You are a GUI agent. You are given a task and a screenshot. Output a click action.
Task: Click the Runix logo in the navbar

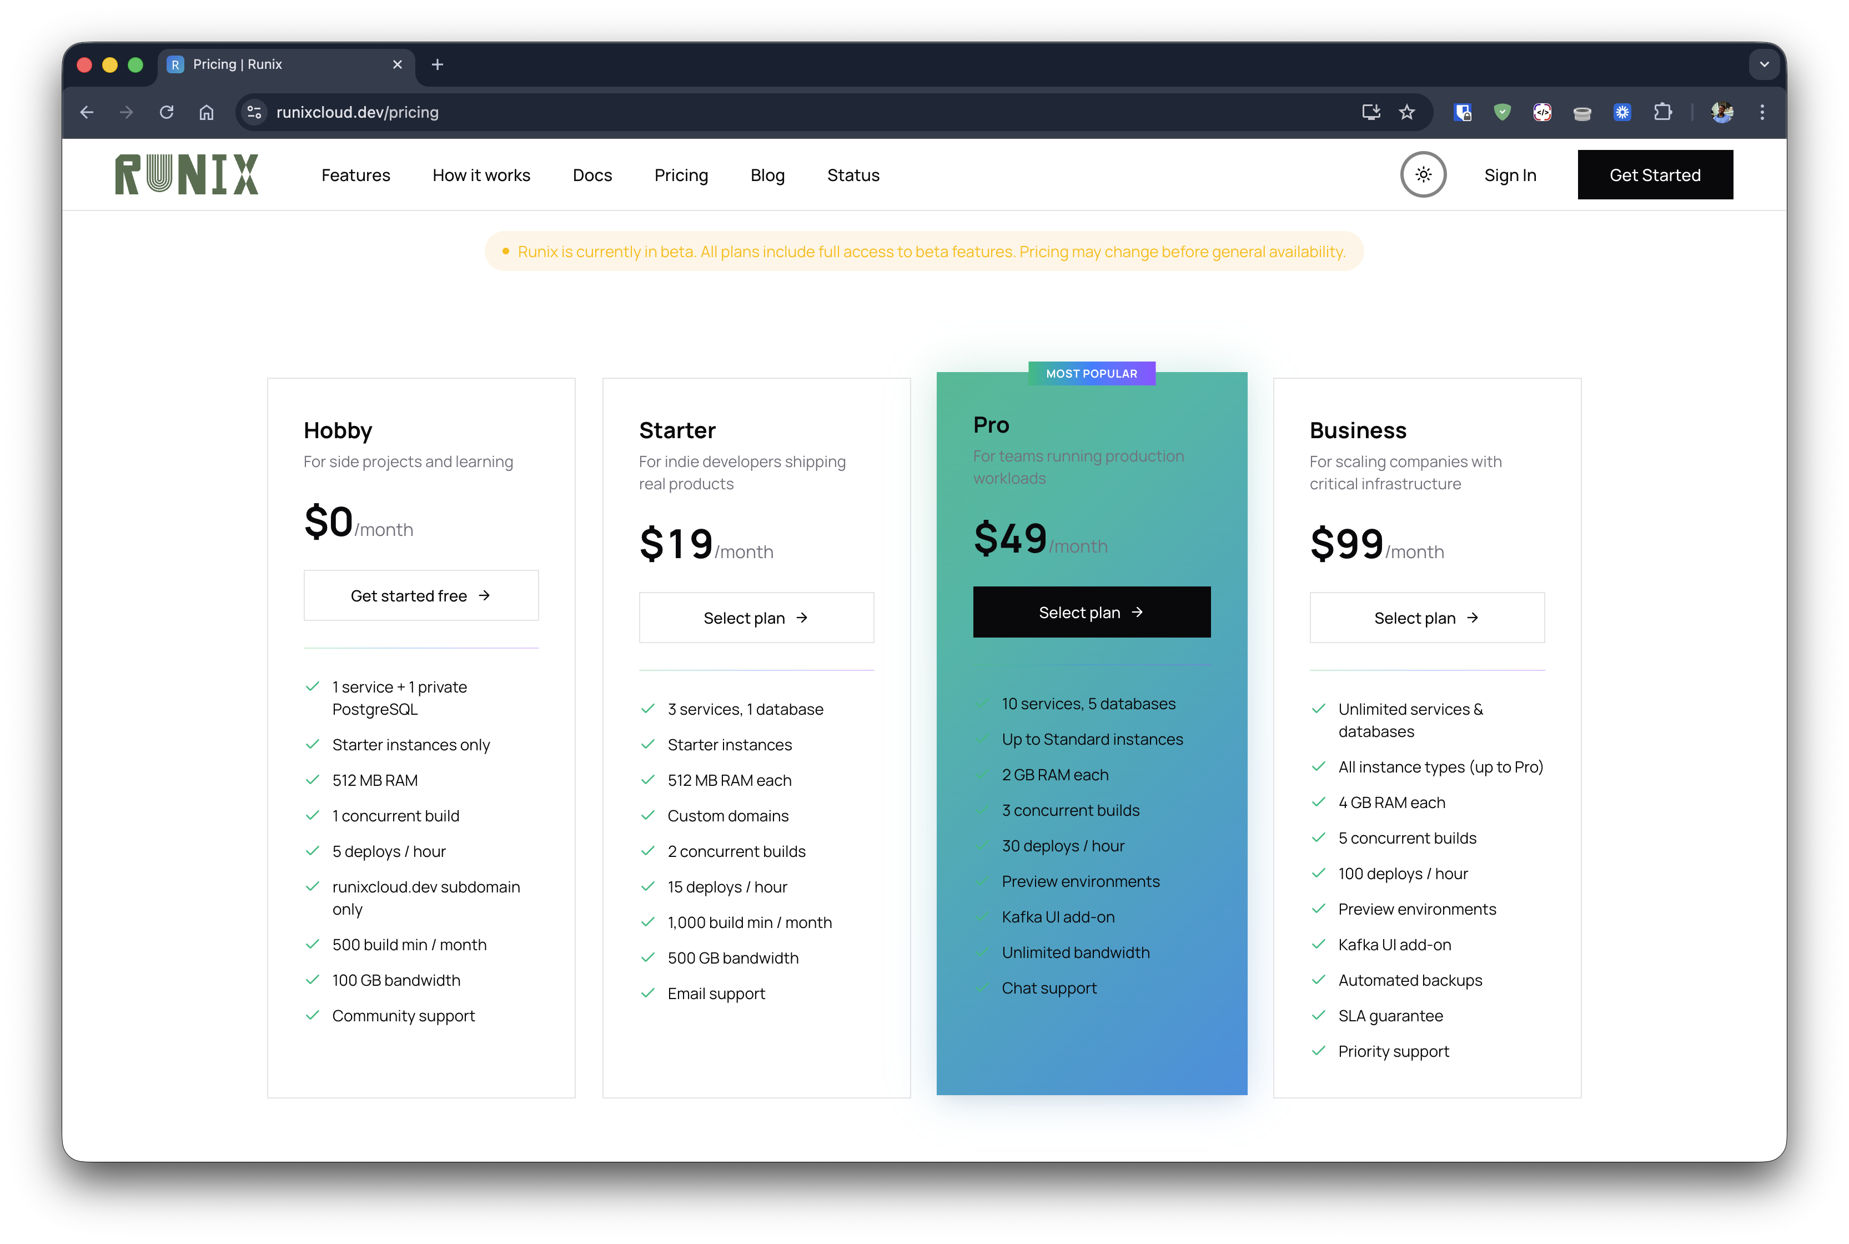(x=188, y=174)
